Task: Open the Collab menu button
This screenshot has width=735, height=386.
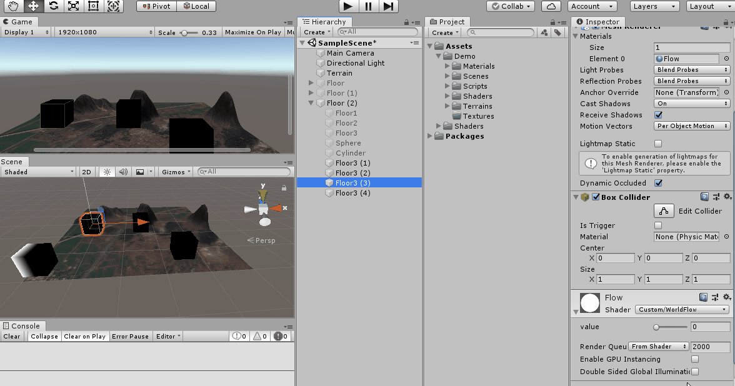Action: (511, 6)
